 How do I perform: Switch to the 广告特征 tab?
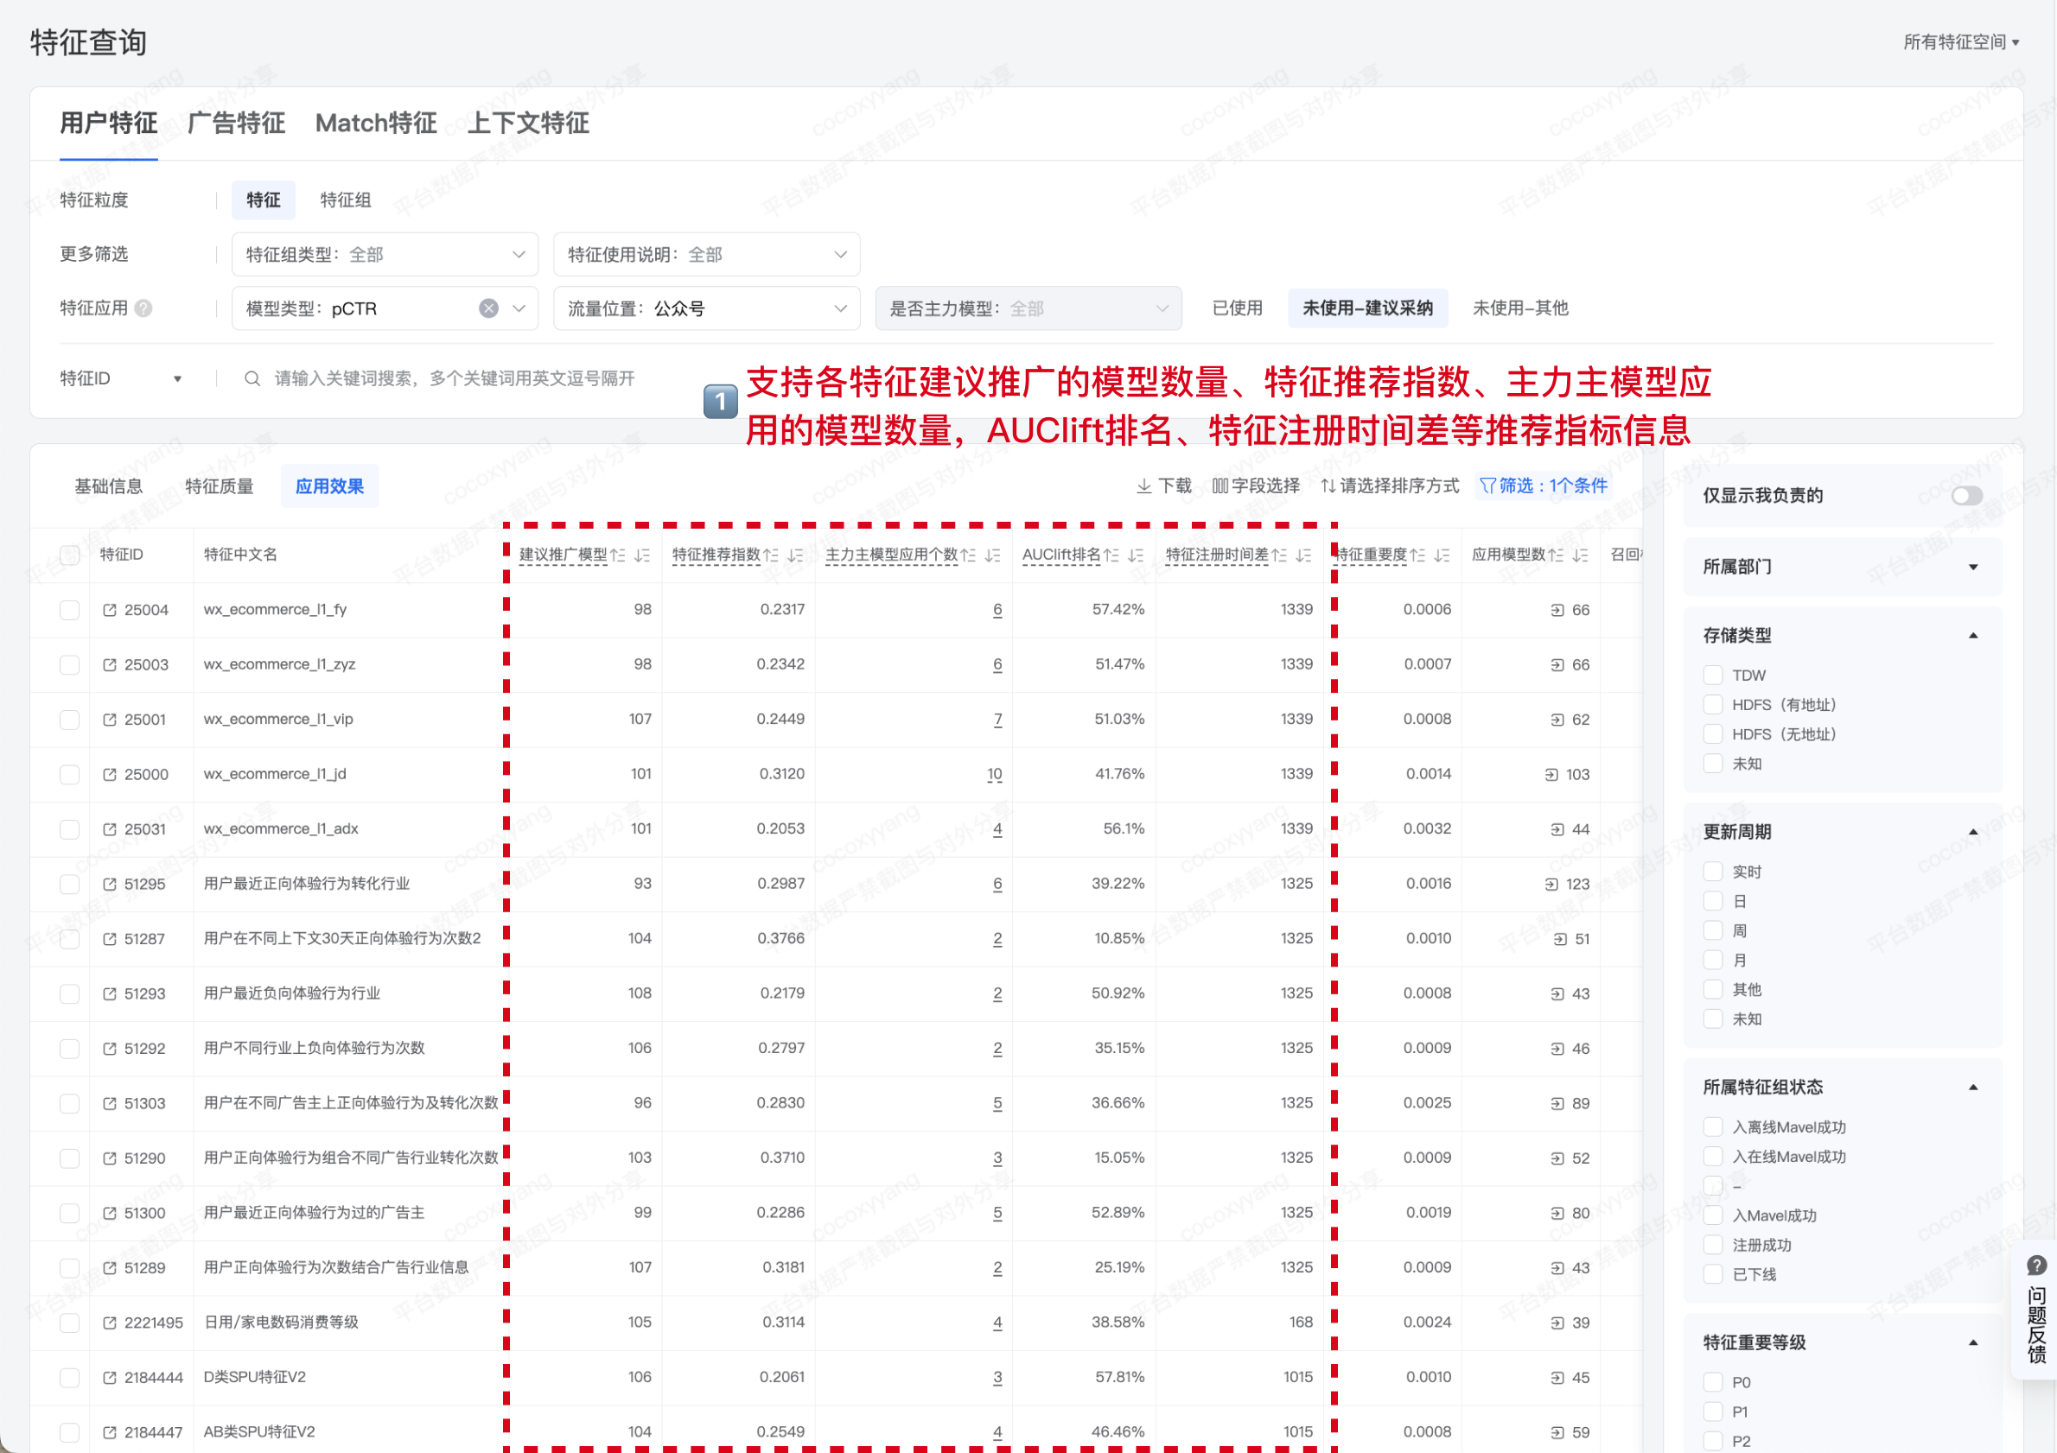coord(237,123)
